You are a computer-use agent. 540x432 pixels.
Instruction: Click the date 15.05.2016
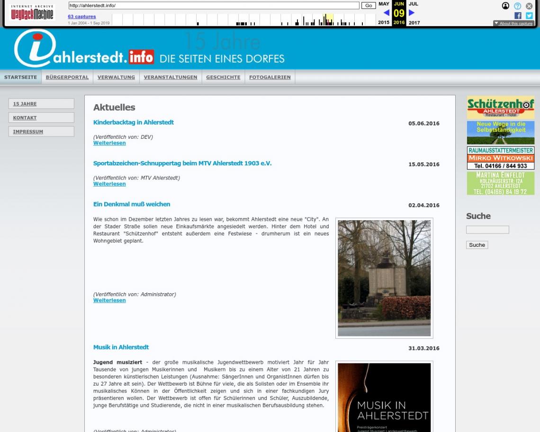point(423,164)
